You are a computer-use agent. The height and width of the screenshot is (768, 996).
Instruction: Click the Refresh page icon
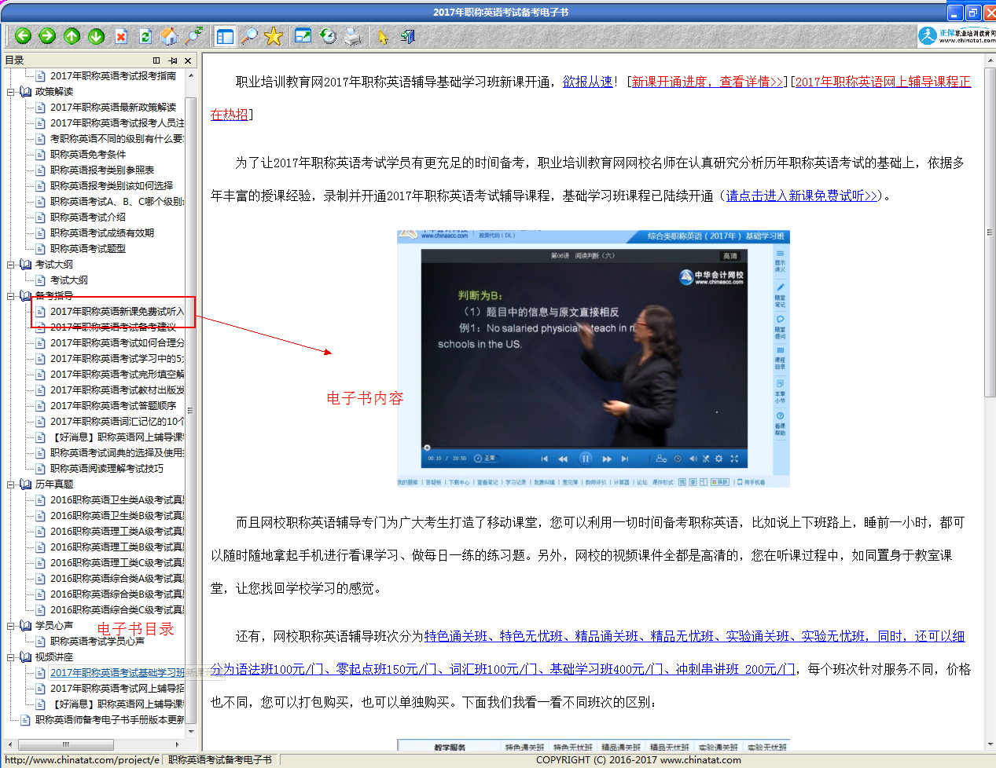pyautogui.click(x=145, y=36)
